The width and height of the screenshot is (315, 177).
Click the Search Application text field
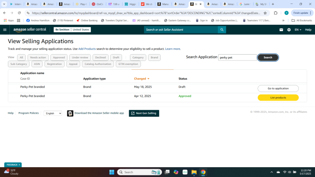237,57
